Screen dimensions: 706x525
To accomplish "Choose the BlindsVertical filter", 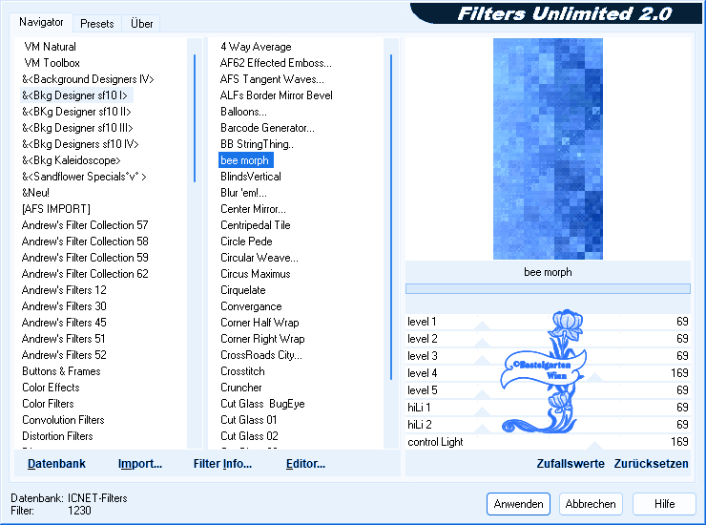I will 251,177.
